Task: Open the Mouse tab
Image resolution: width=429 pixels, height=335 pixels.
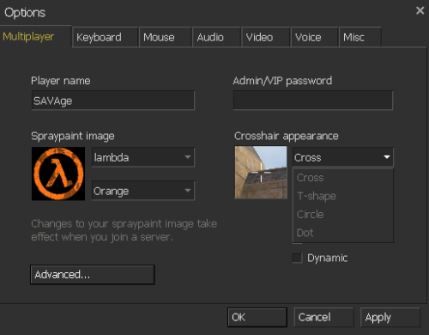Action: [165, 37]
